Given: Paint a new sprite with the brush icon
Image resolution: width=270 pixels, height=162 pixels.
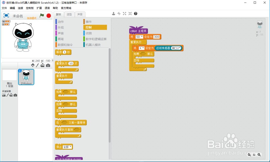Looking at the screenshot, I should coord(37,65).
